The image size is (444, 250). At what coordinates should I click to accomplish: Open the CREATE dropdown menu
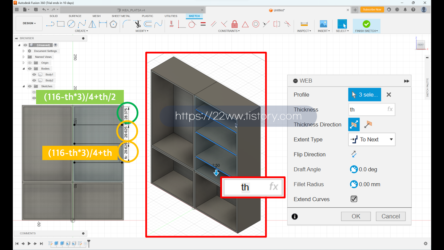tap(82, 31)
